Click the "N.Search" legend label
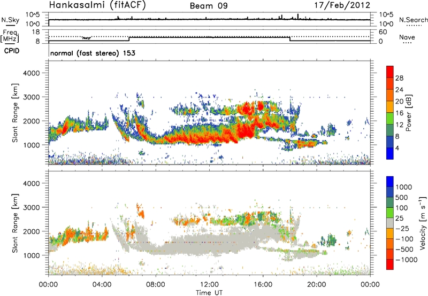The height and width of the screenshot is (296, 428). (414, 20)
